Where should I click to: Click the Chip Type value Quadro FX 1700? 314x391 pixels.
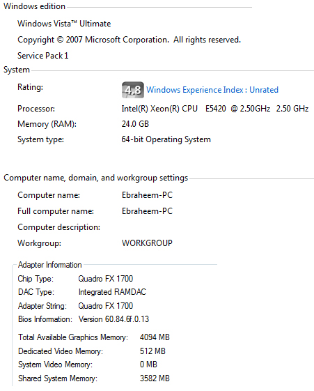[x=106, y=279]
